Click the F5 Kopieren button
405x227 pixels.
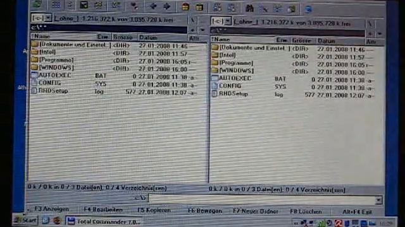pyautogui.click(x=154, y=210)
